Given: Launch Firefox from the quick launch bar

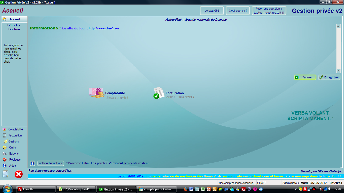Looking at the screenshot, I should tap(186, 189).
